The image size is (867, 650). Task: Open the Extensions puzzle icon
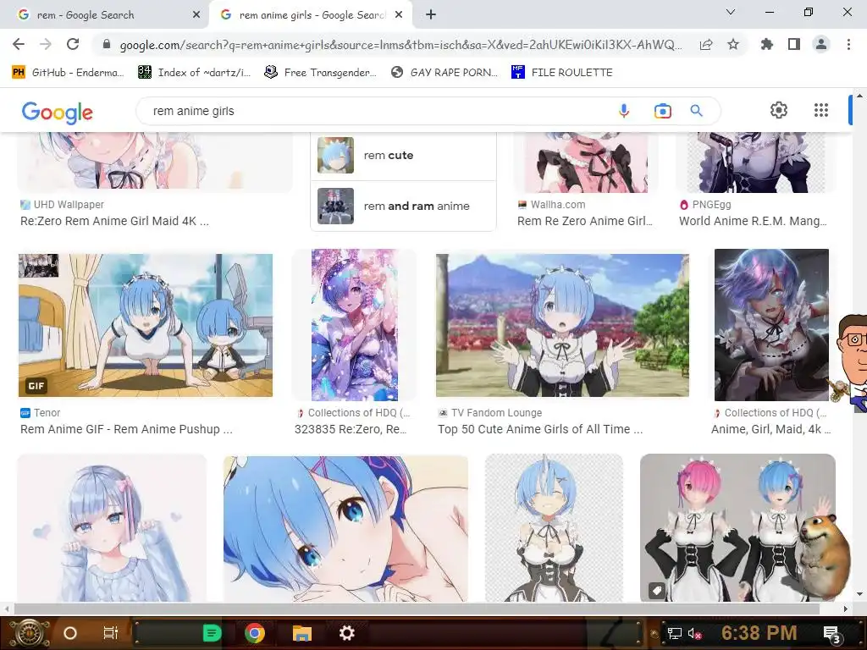point(767,44)
